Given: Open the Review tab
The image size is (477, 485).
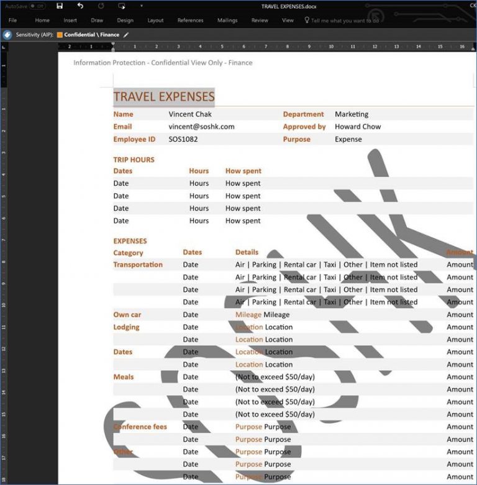Looking at the screenshot, I should click(x=260, y=20).
